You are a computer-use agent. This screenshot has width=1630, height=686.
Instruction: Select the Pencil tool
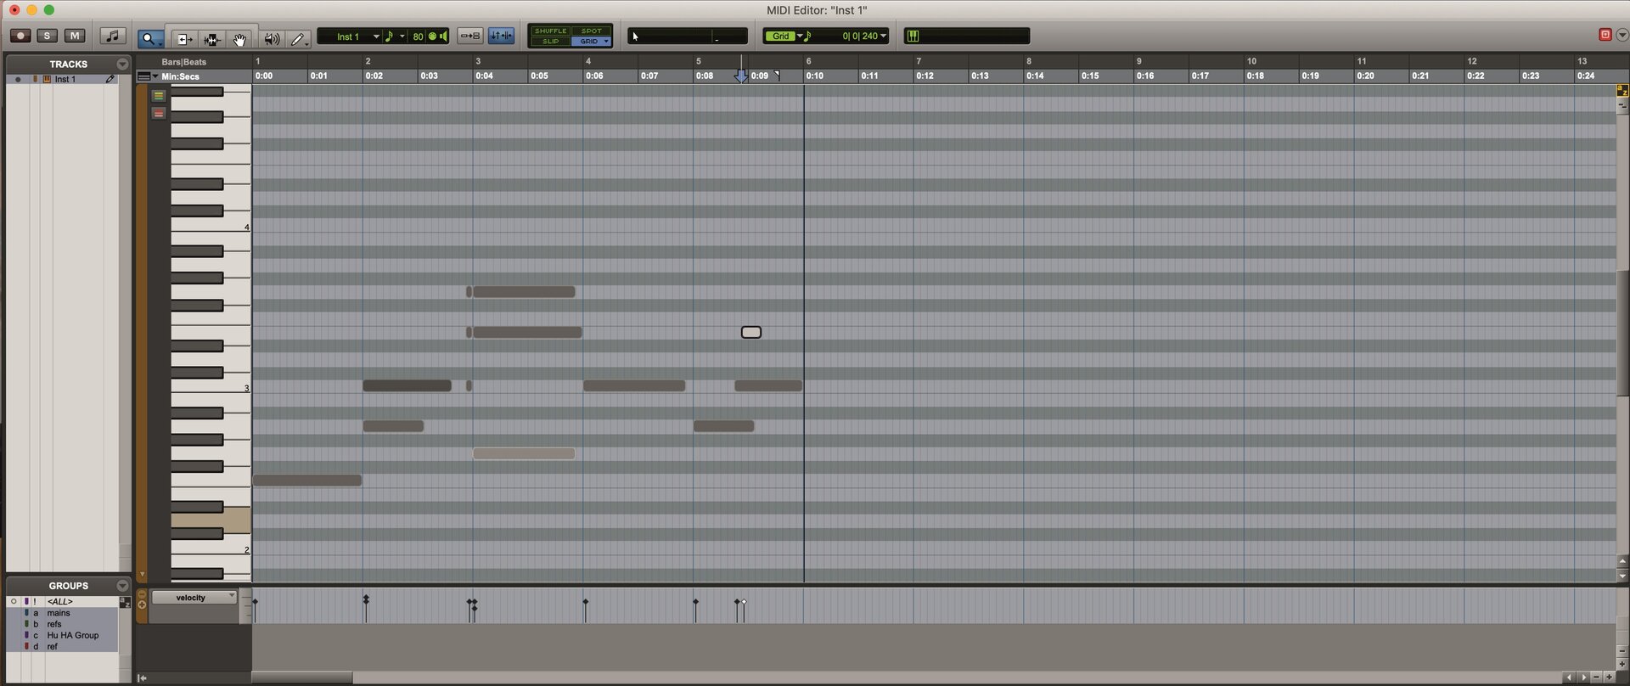point(297,38)
